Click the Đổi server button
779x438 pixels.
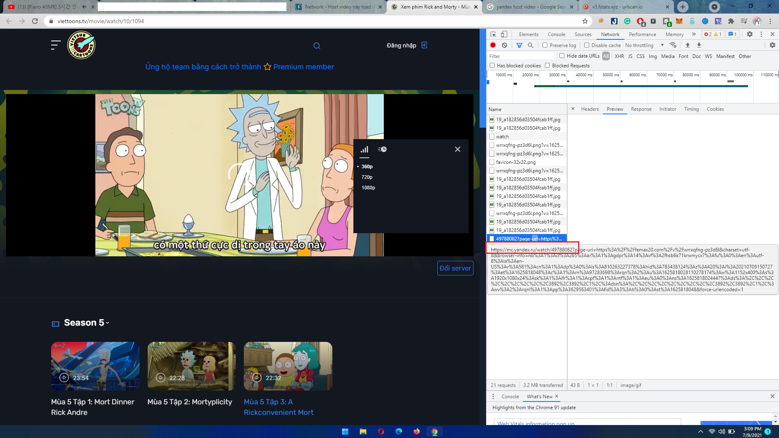tap(455, 268)
